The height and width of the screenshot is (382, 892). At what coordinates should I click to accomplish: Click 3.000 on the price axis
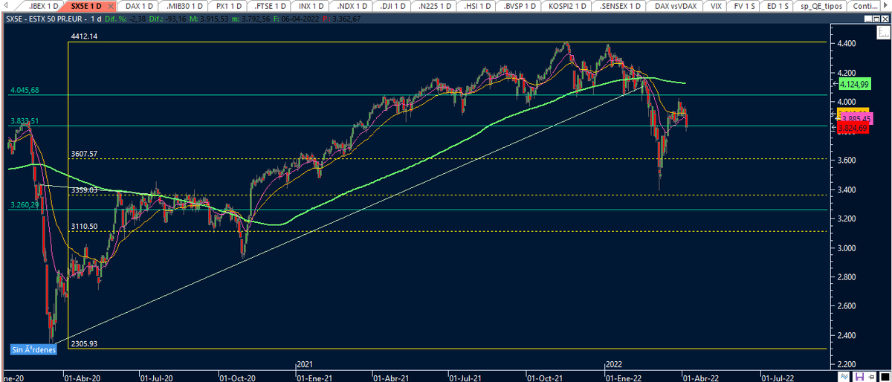point(846,248)
